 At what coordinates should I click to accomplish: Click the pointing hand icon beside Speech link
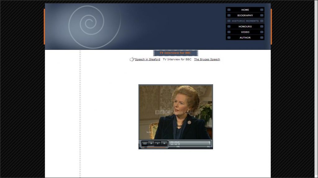(x=132, y=59)
